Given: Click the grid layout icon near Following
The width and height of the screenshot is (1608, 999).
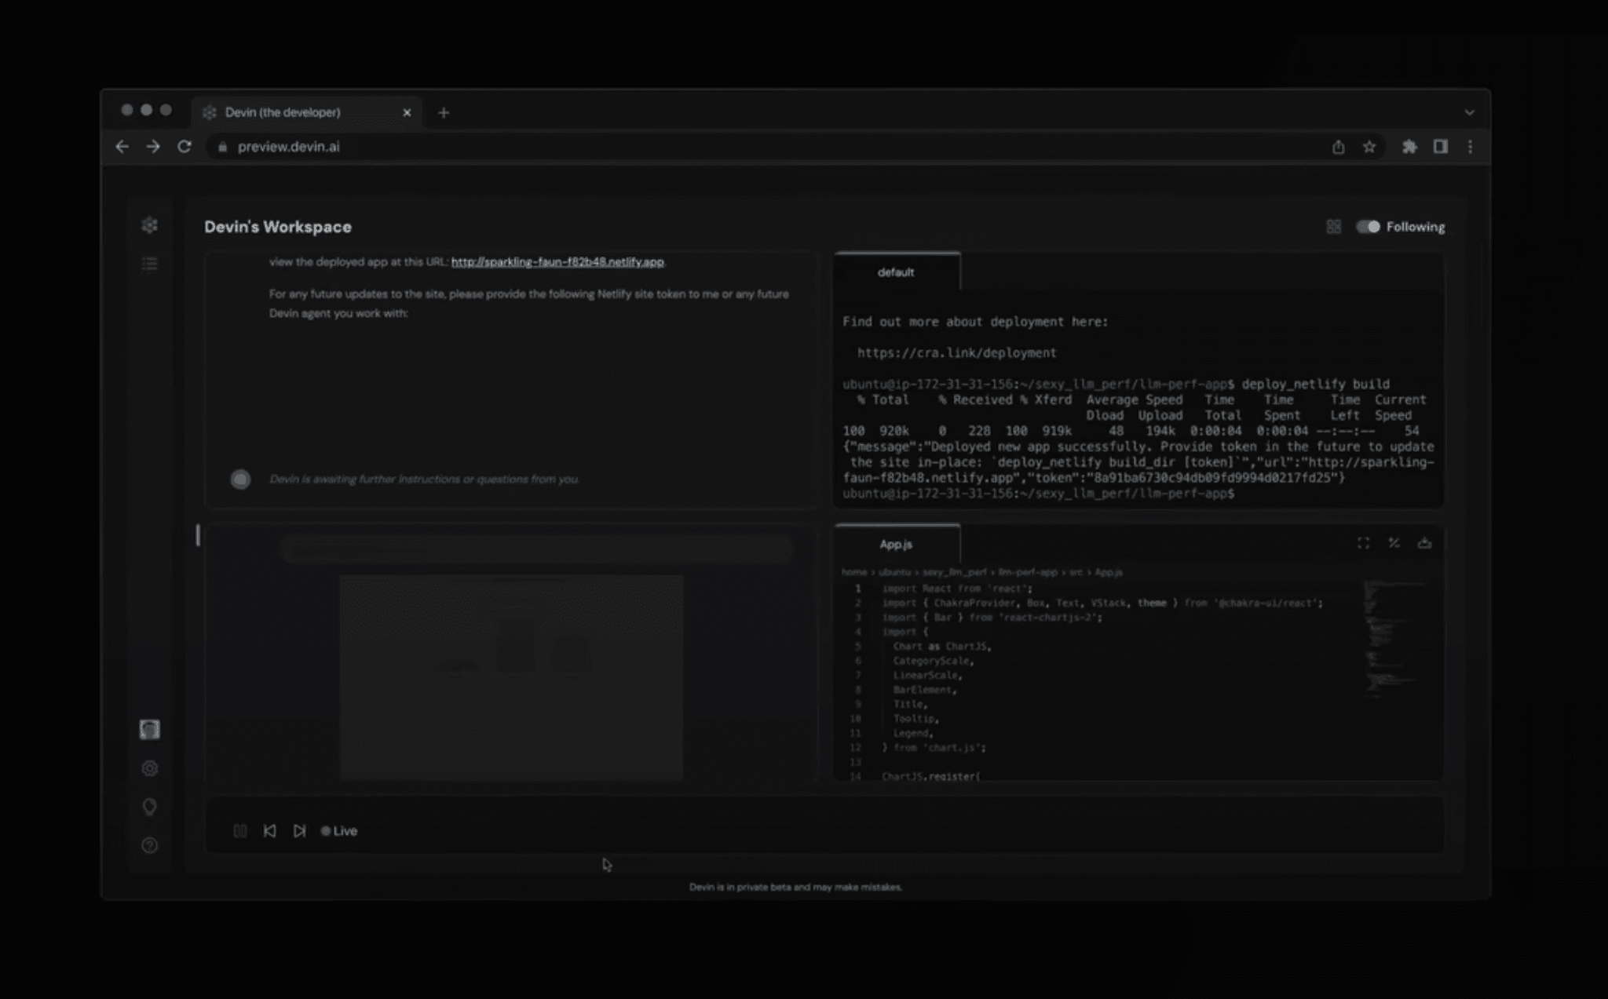Looking at the screenshot, I should click(1334, 227).
